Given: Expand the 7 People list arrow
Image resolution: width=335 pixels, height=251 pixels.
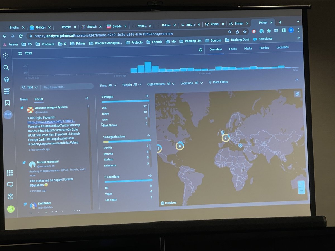Looking at the screenshot, I should pos(147,96).
